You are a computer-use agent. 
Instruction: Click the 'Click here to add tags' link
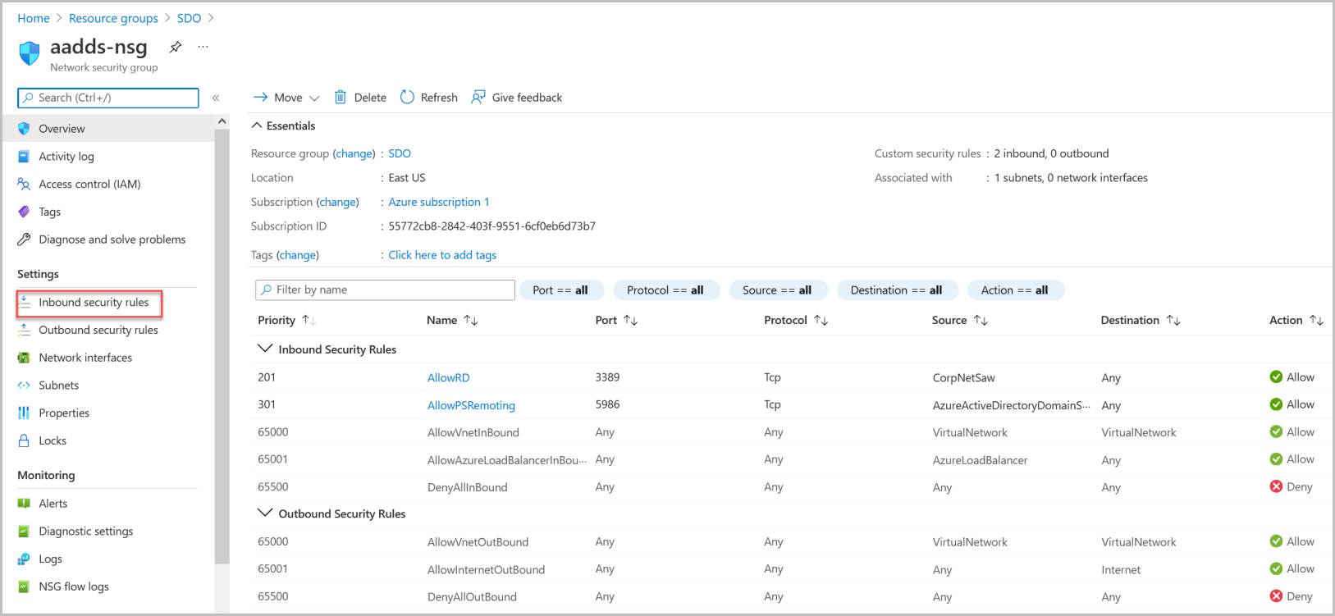tap(442, 255)
